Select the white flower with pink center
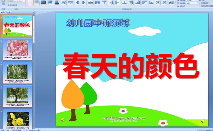Image resolution: width=213 pixels, height=131 pixels. pos(123,111)
